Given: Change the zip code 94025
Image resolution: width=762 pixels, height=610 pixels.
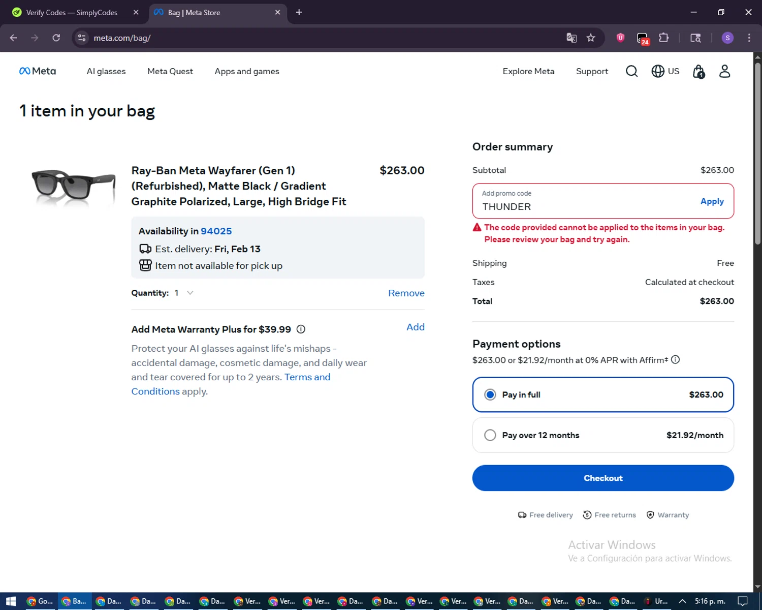Looking at the screenshot, I should pos(216,231).
